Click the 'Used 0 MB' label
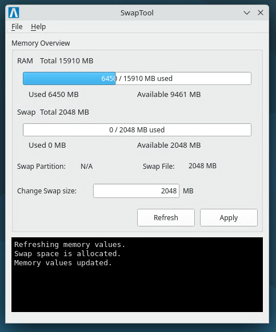Image resolution: width=276 pixels, height=332 pixels. click(47, 145)
